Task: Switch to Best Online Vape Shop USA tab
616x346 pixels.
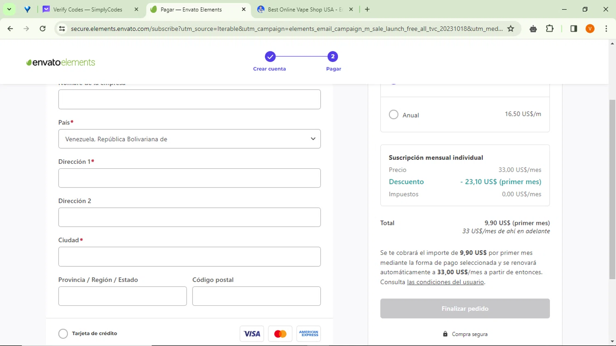Action: [x=305, y=9]
